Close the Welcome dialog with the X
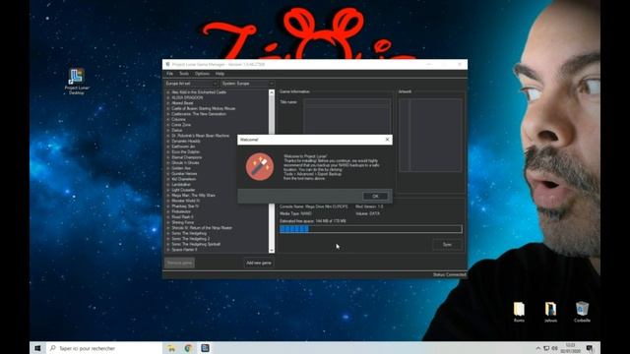The width and height of the screenshot is (630, 354). click(x=387, y=140)
